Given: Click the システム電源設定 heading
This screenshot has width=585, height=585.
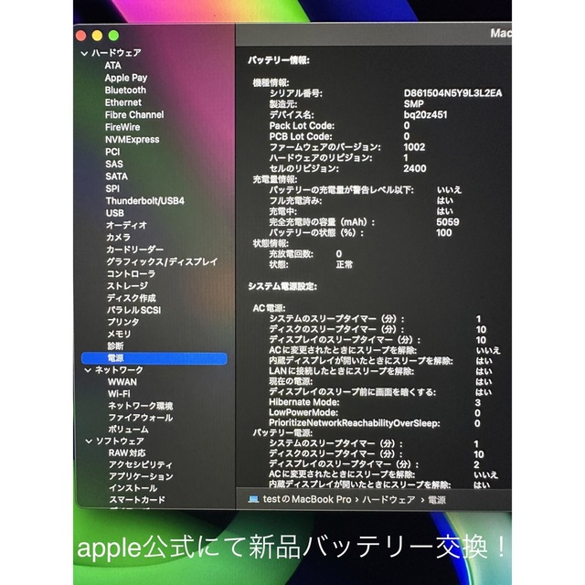Looking at the screenshot, I should tap(282, 286).
